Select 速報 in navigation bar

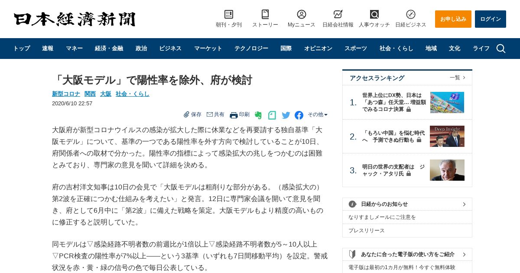click(48, 49)
